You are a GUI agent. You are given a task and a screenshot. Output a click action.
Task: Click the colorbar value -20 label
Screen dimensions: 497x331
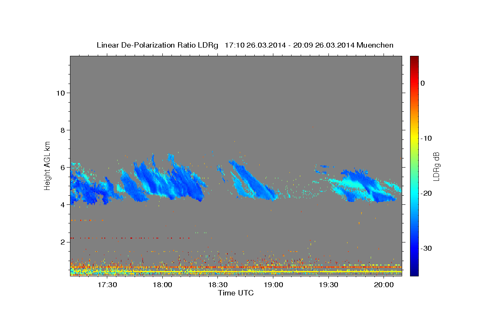(x=426, y=193)
